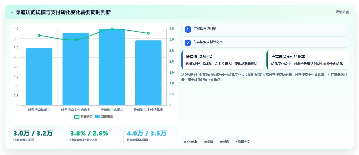Click the title 渠道访问规模与支付转化变化需要同时判断
Image resolution: width=359 pixels, height=155 pixels.
[x=63, y=12]
